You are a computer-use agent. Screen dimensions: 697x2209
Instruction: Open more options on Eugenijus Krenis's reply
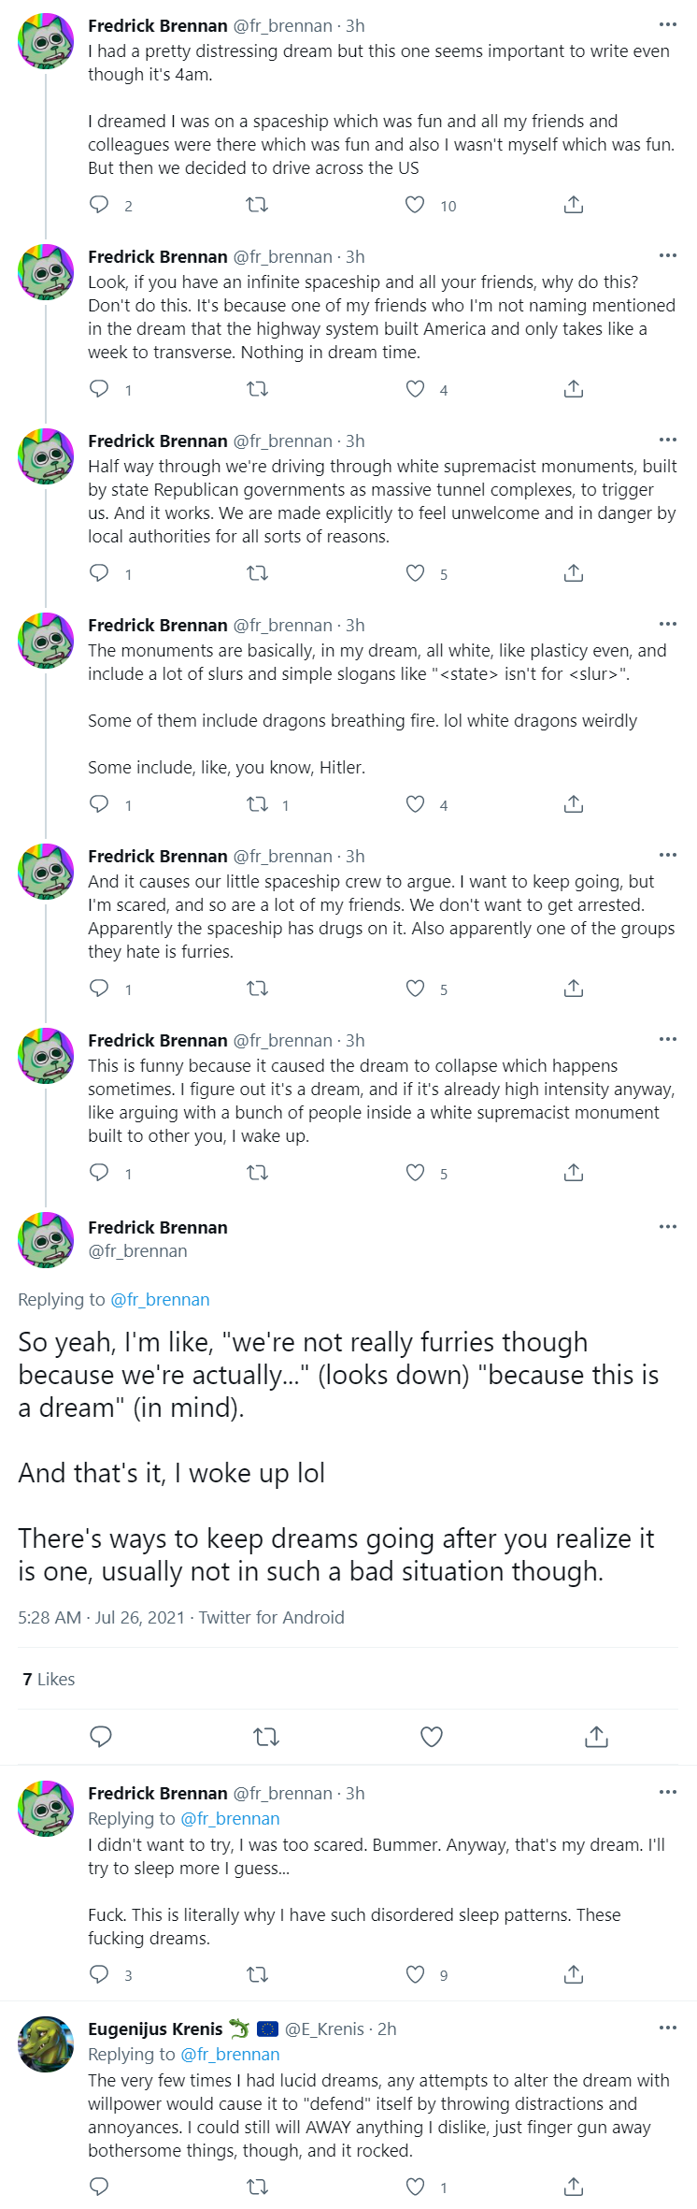pyautogui.click(x=667, y=2028)
